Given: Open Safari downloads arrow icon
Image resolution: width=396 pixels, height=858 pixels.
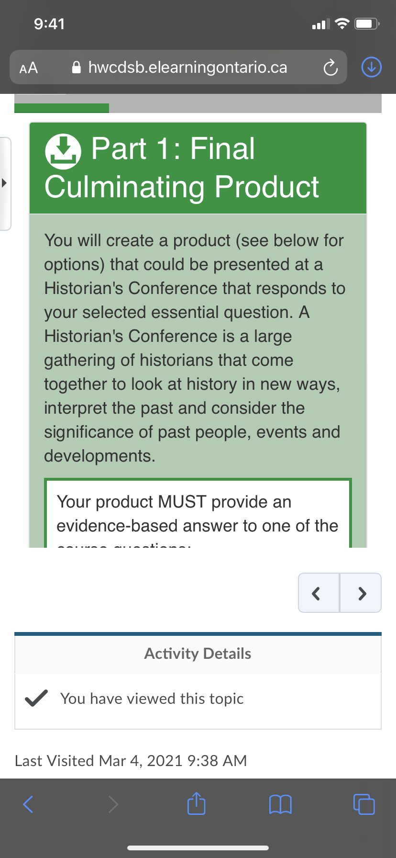Looking at the screenshot, I should point(372,67).
